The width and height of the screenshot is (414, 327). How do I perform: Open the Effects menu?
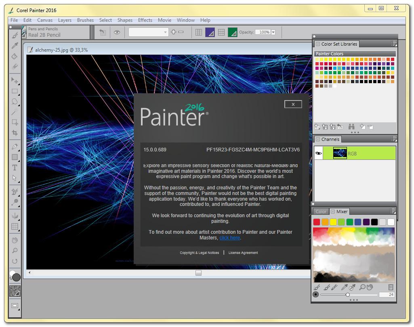pos(145,20)
